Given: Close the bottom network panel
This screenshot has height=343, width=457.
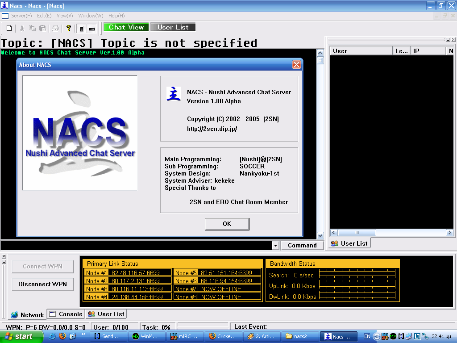Looking at the screenshot, I should [x=4, y=256].
